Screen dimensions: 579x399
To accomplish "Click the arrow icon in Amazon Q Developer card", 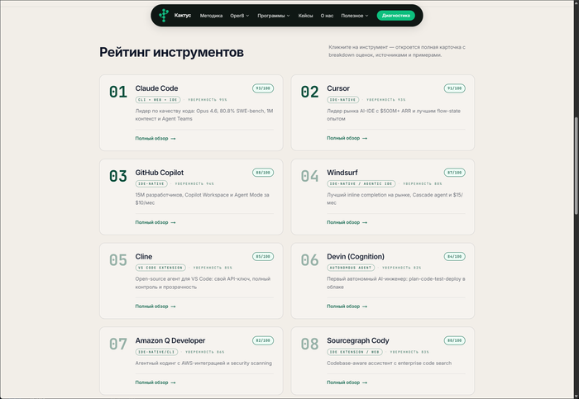I will 173,382.
